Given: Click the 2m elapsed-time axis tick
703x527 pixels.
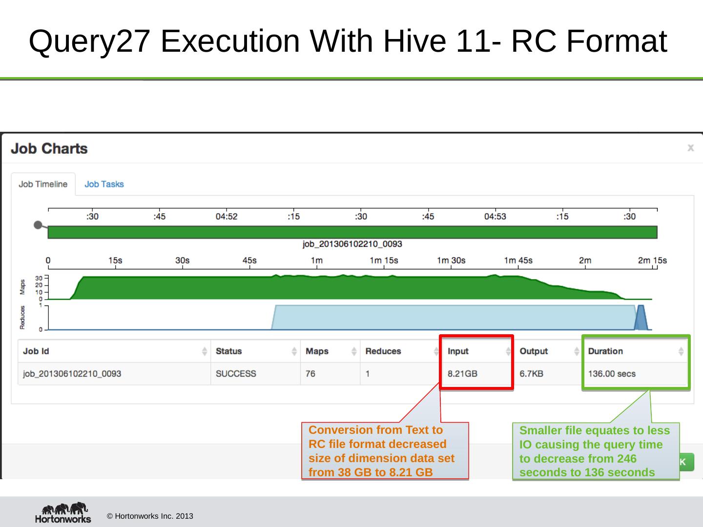Looking at the screenshot, I should click(x=585, y=261).
